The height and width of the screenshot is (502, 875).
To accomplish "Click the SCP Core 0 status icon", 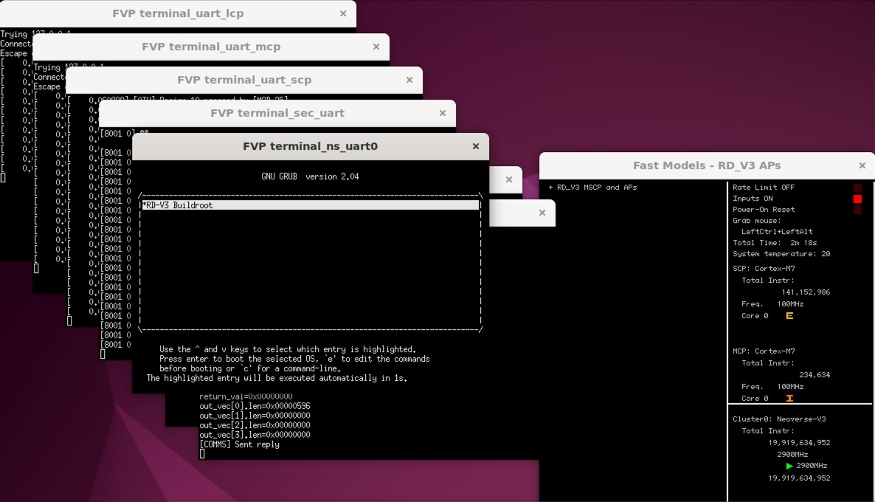I will pos(789,316).
